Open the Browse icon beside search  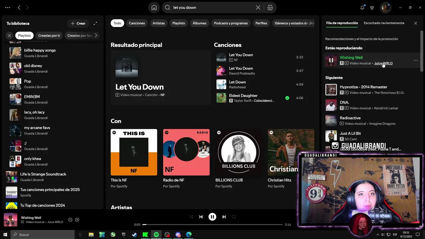270,8
